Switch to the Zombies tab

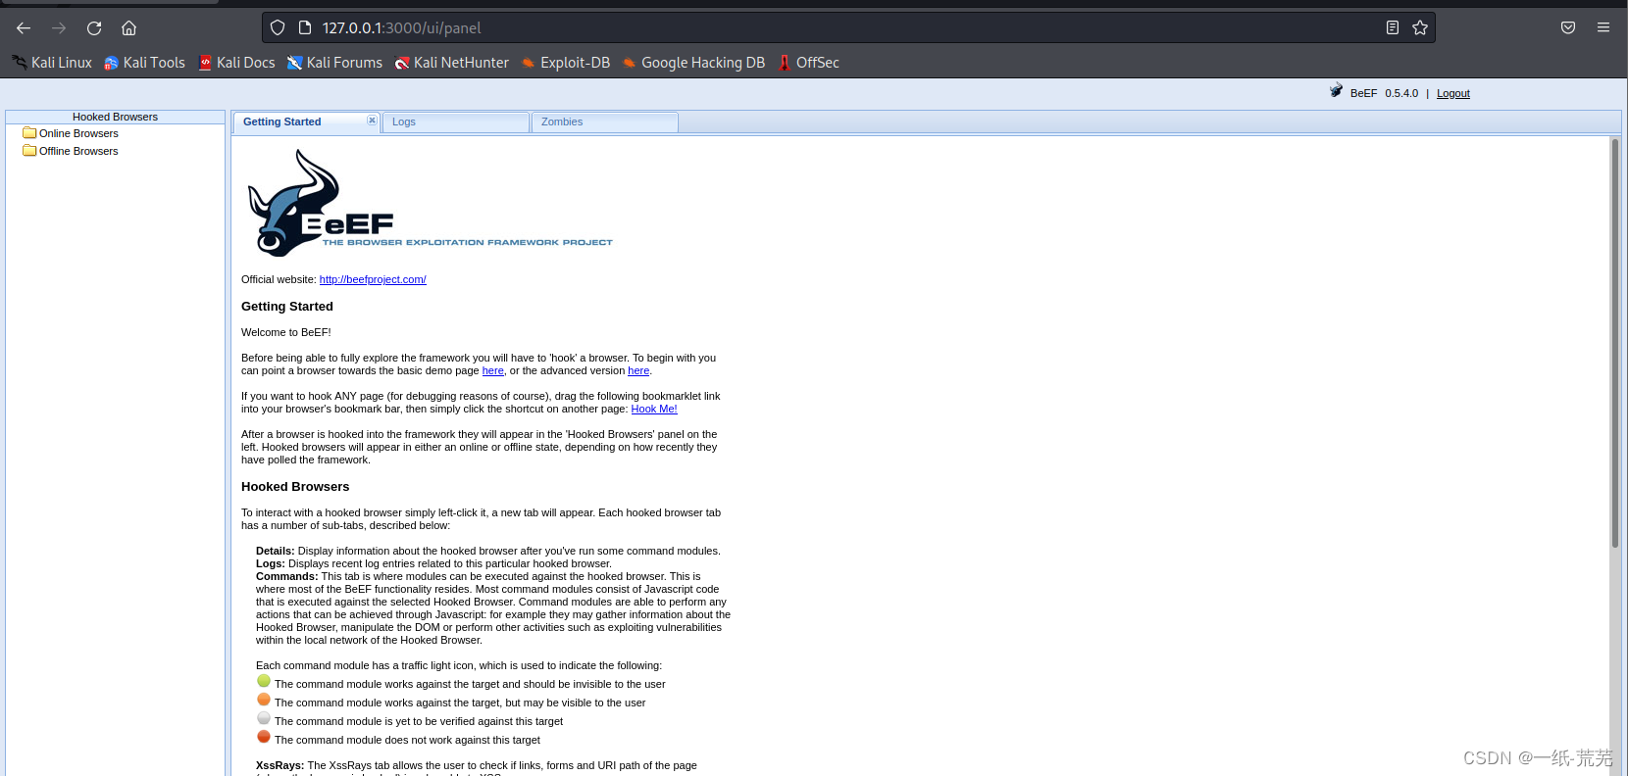pos(604,121)
